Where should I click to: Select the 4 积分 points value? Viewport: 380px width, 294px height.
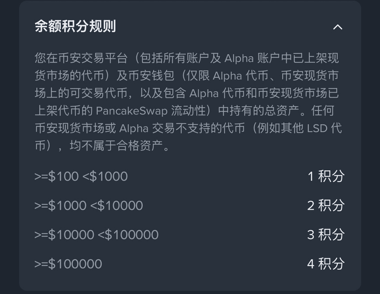click(325, 264)
